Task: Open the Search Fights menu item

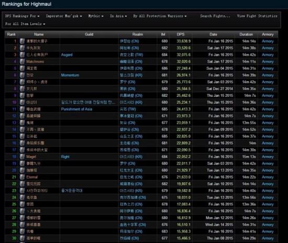Action: point(215,16)
